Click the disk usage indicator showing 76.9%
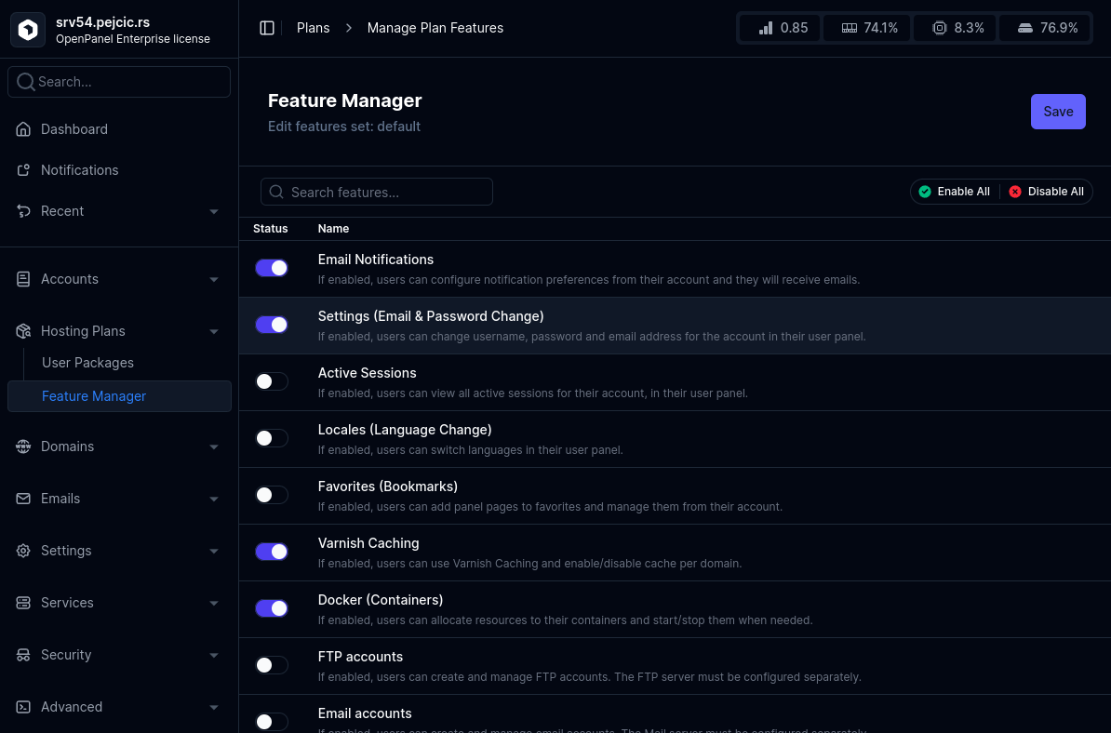 [x=1044, y=27]
